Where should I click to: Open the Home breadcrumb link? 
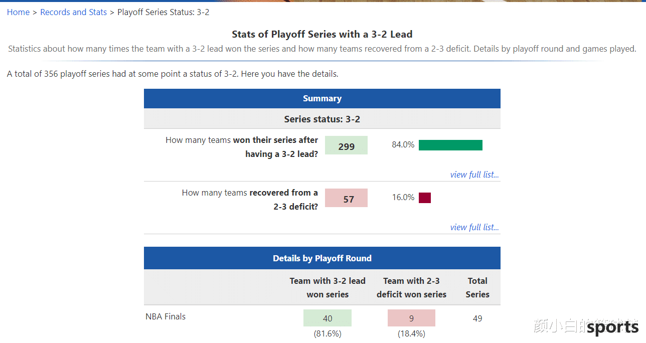18,12
